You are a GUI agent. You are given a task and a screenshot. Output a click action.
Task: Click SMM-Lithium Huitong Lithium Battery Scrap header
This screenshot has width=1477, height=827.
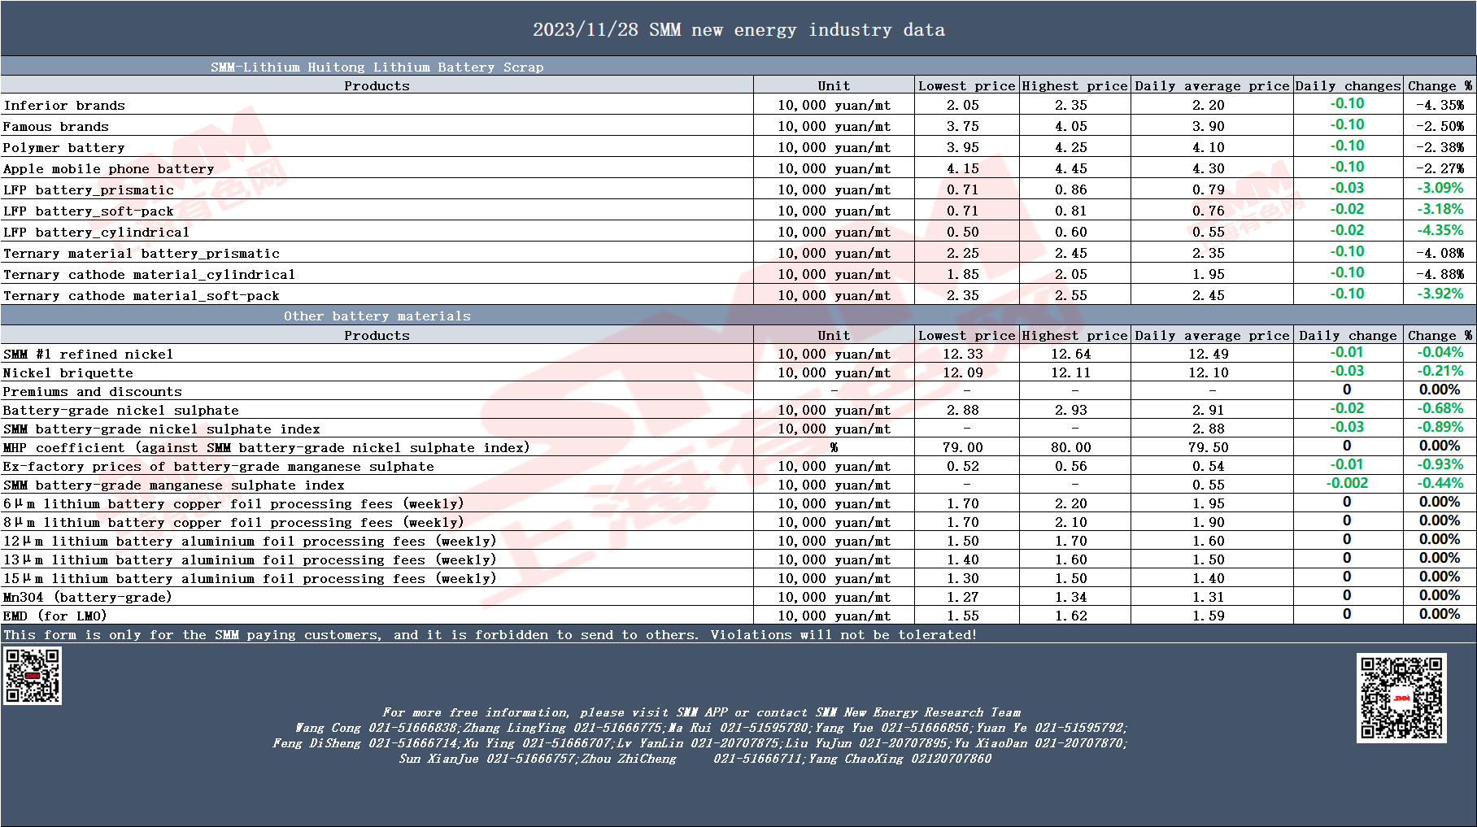point(377,67)
